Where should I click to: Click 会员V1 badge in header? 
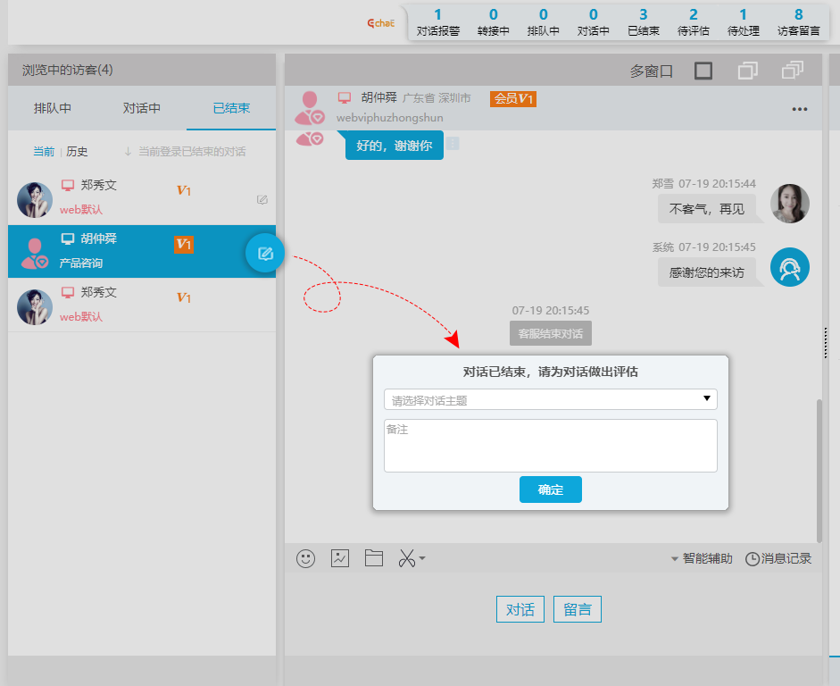coord(513,98)
